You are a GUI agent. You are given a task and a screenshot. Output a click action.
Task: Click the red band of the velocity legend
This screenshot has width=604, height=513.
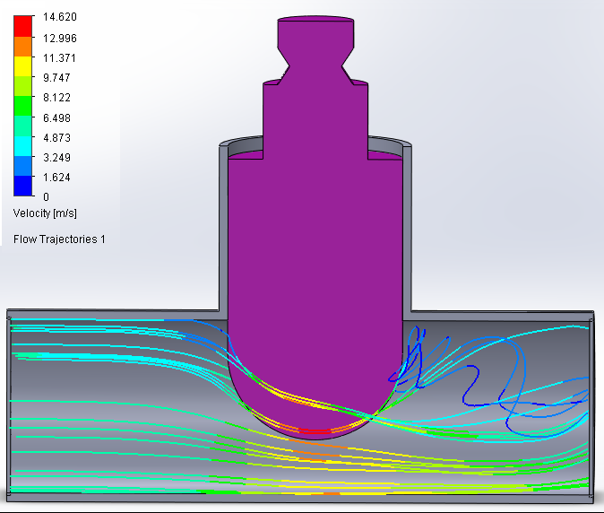coord(24,26)
